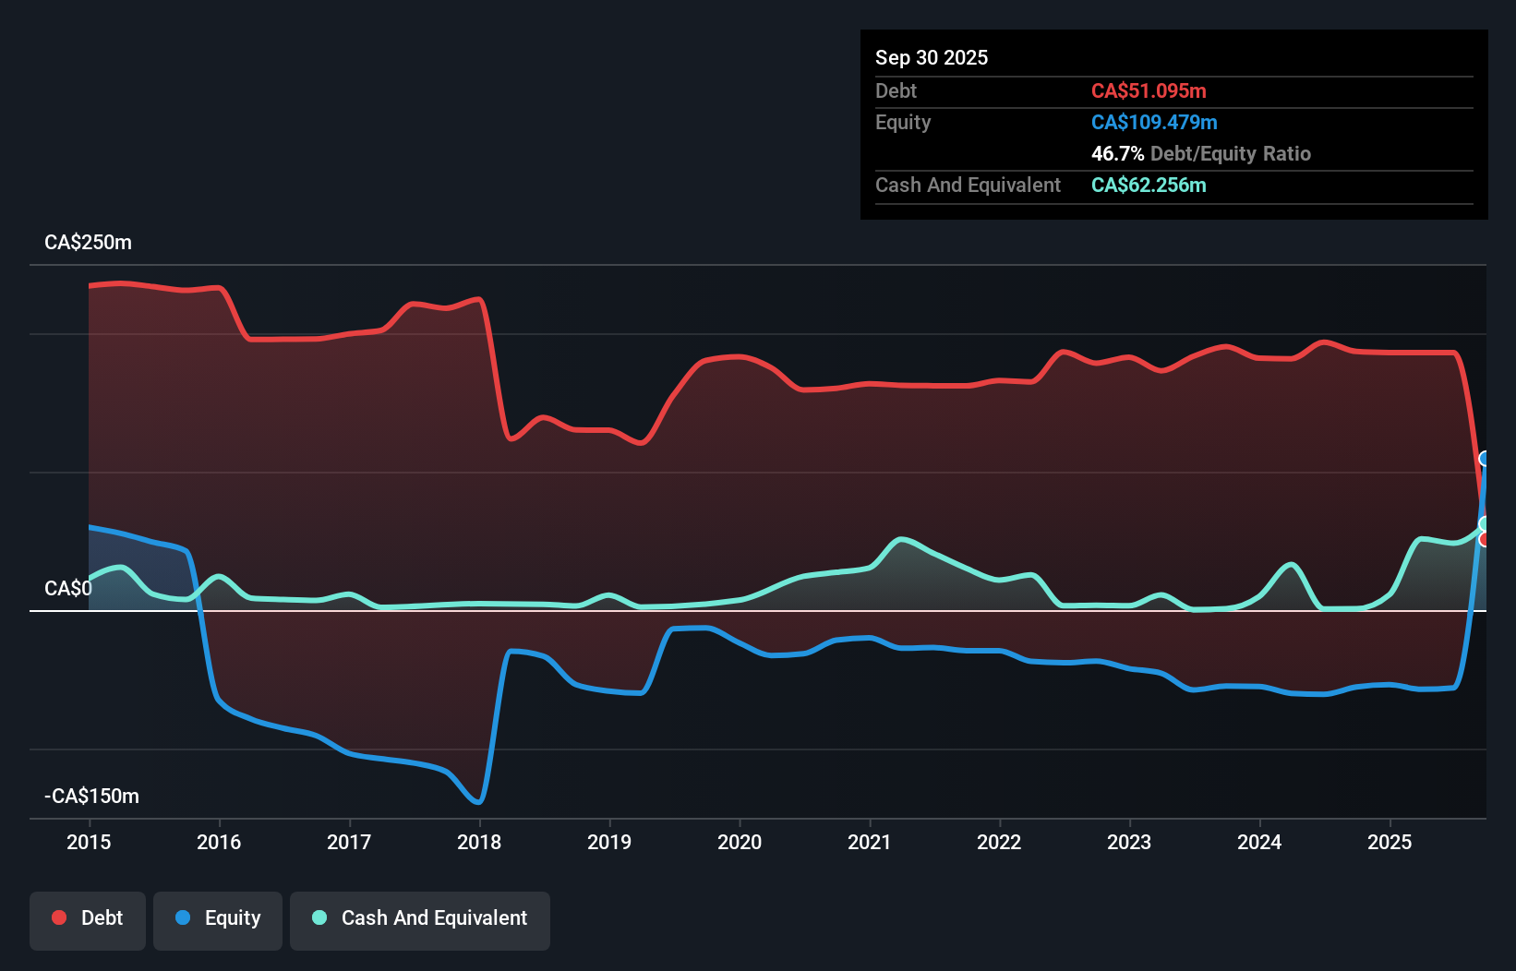Click CA$51.095m Debt value in the tooltip
This screenshot has width=1516, height=971.
1149,90
